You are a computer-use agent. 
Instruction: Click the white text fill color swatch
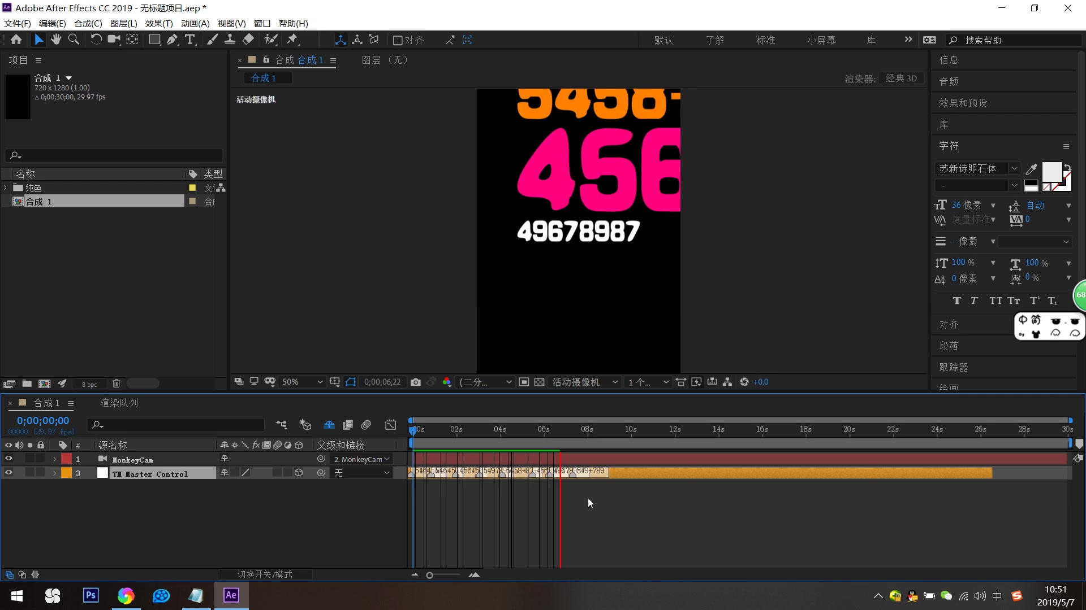coord(1051,171)
